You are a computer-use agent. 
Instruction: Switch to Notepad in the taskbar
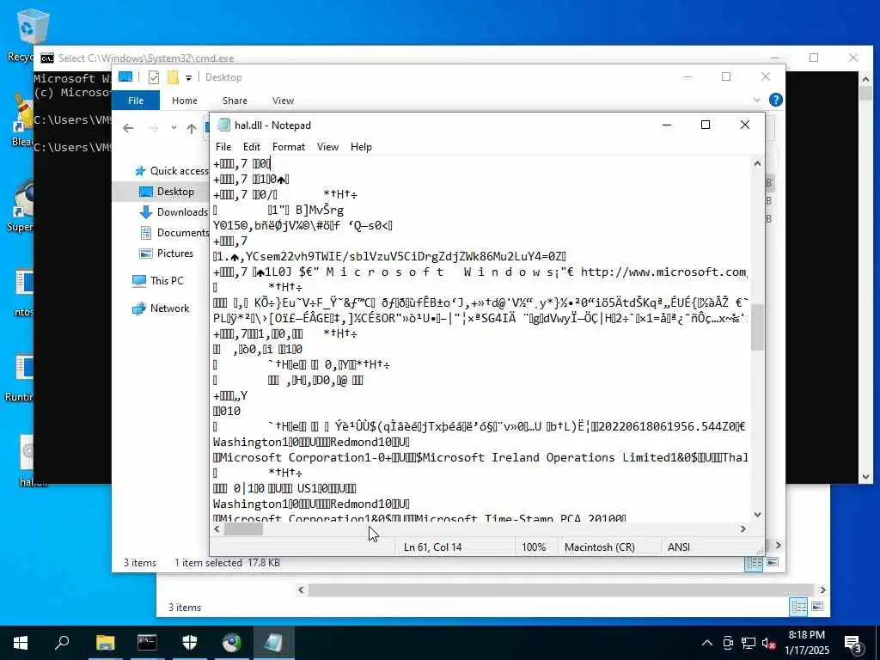tap(273, 643)
